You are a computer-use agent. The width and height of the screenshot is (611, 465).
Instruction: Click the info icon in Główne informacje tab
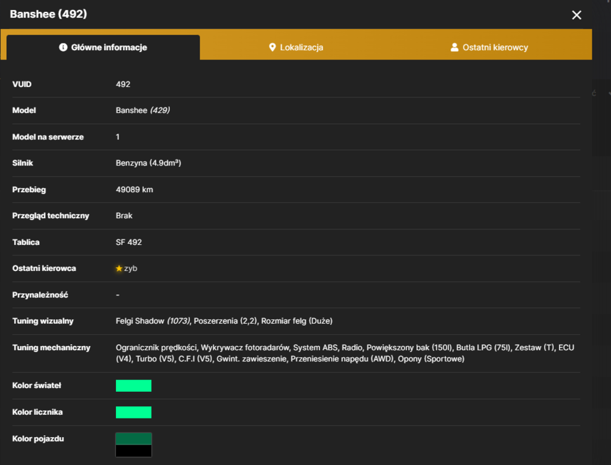(x=63, y=47)
